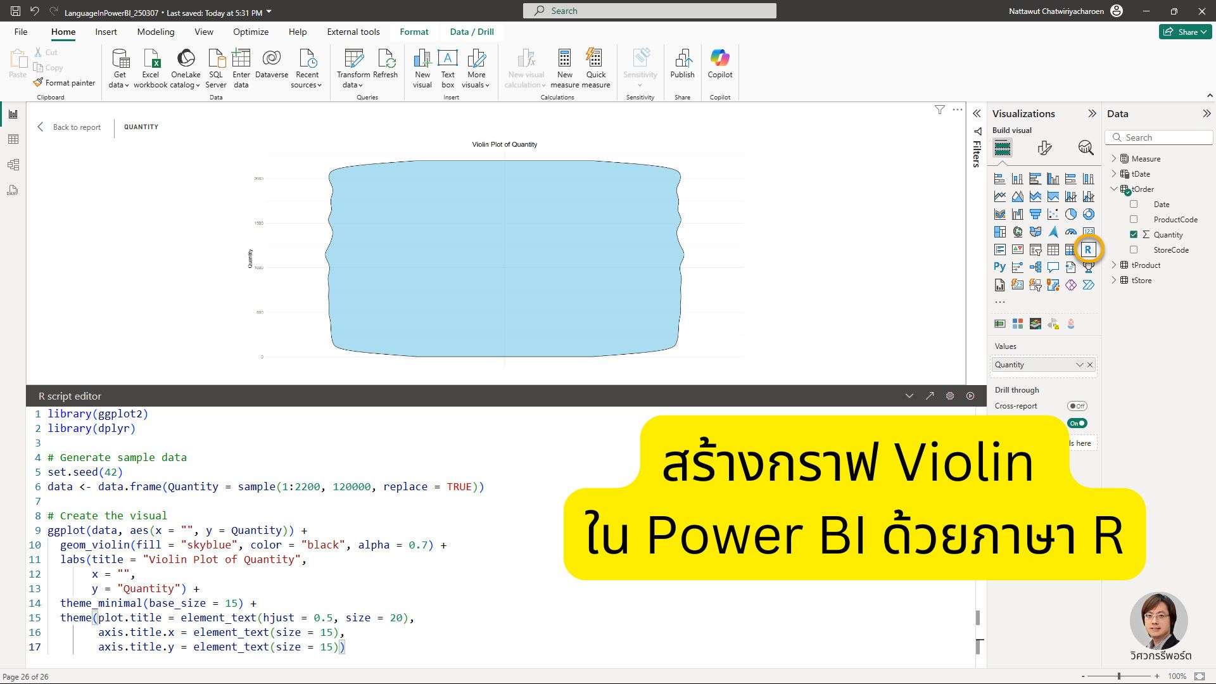Uncheck the Quantity field checkbox

1134,234
